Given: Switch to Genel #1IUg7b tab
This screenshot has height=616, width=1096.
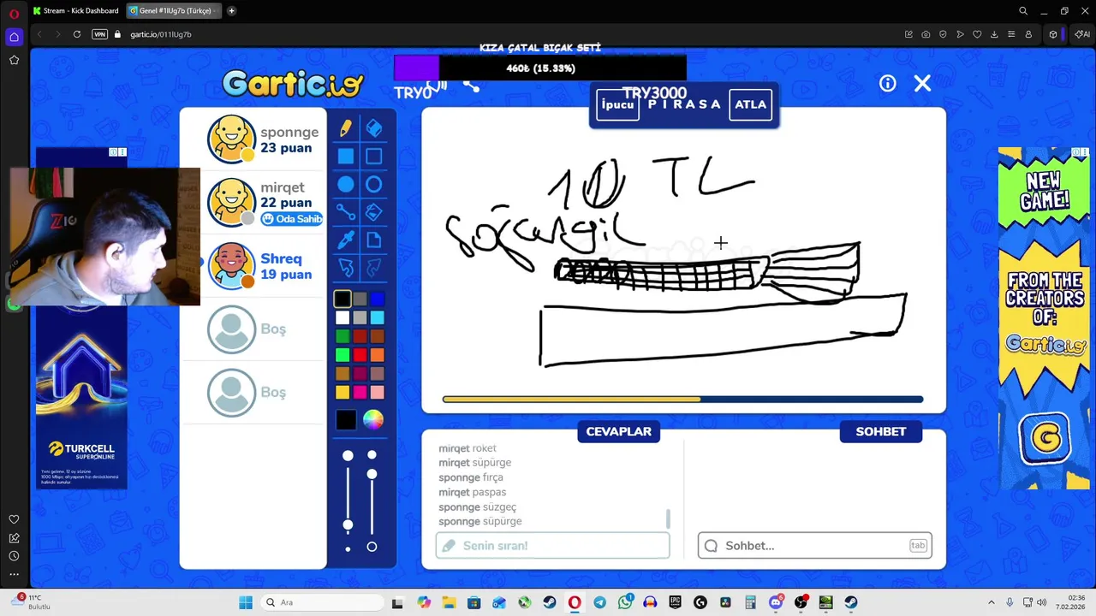Looking at the screenshot, I should 173,11.
